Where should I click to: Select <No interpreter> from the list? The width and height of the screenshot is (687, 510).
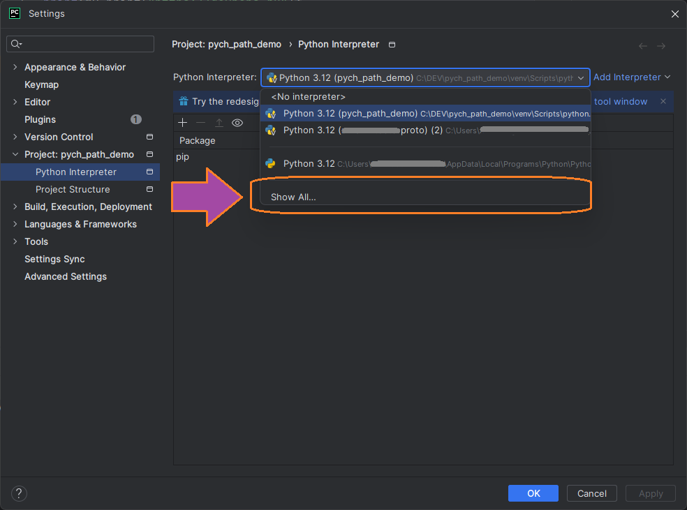click(x=425, y=97)
